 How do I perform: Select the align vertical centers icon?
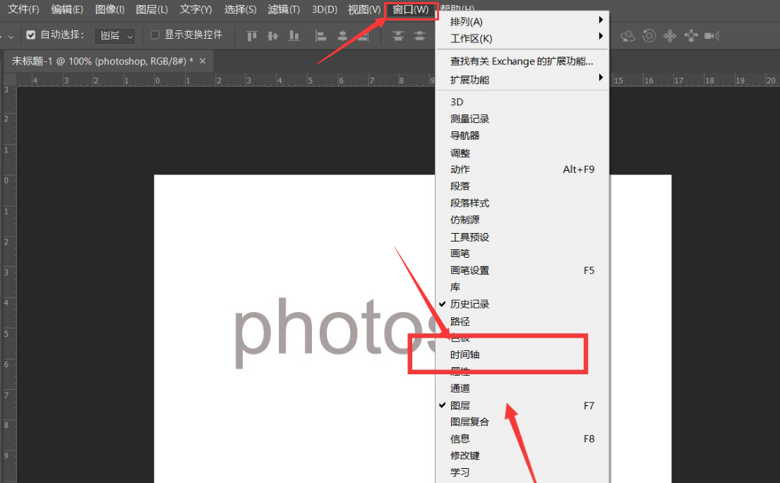point(272,35)
